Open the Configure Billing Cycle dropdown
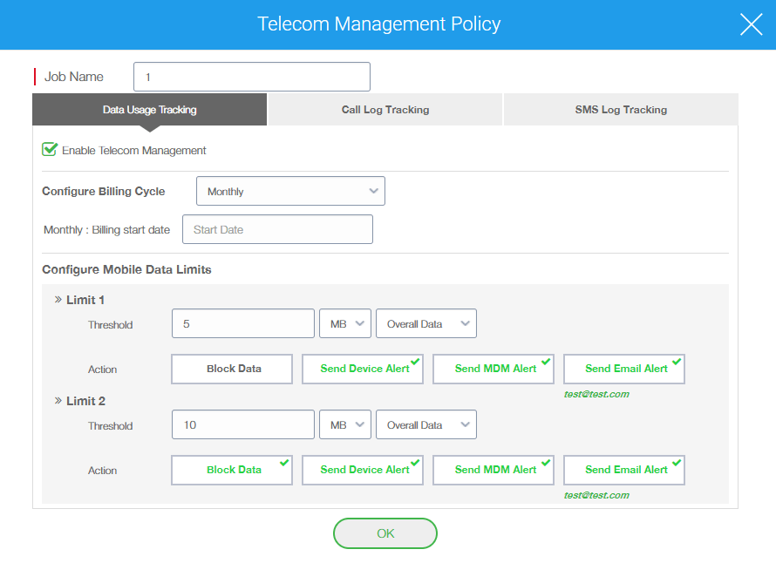The width and height of the screenshot is (776, 563). click(290, 190)
